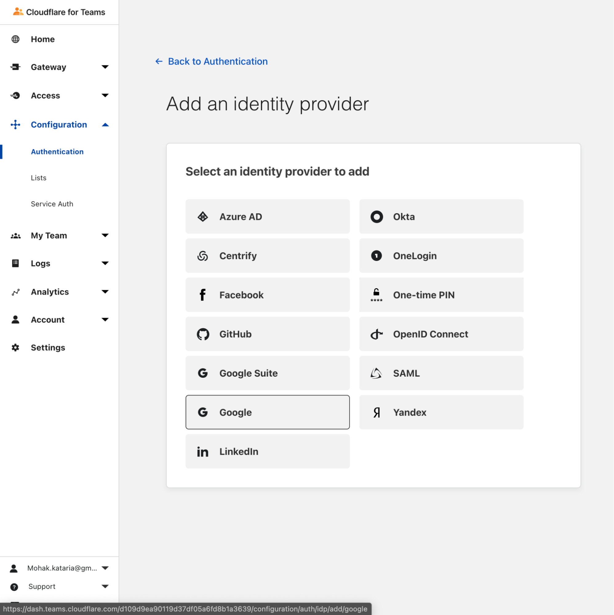The height and width of the screenshot is (615, 614).
Task: Open the Service Auth submenu item
Action: [x=52, y=204]
